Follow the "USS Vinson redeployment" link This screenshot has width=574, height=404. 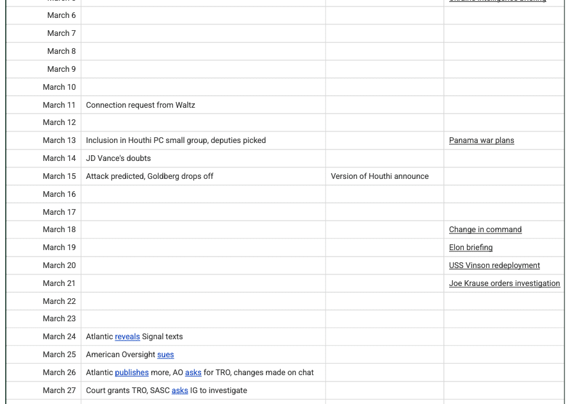pos(494,265)
